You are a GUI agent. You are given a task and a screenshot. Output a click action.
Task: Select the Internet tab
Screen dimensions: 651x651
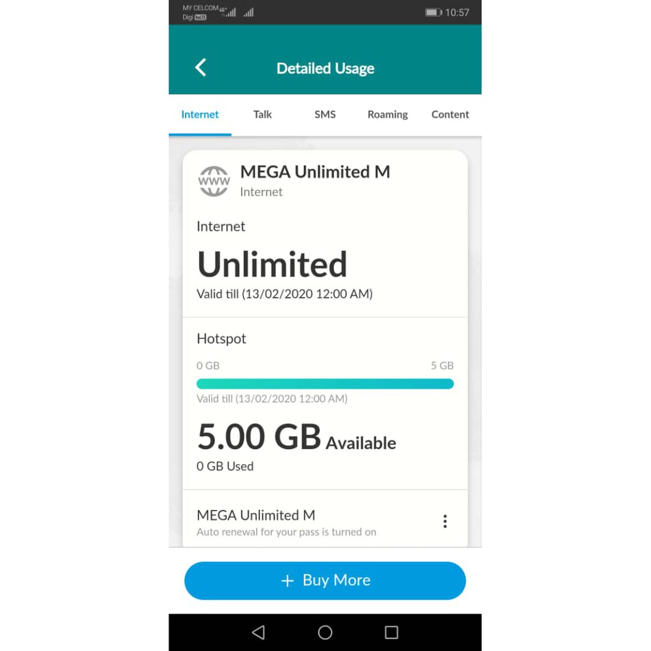pyautogui.click(x=200, y=114)
